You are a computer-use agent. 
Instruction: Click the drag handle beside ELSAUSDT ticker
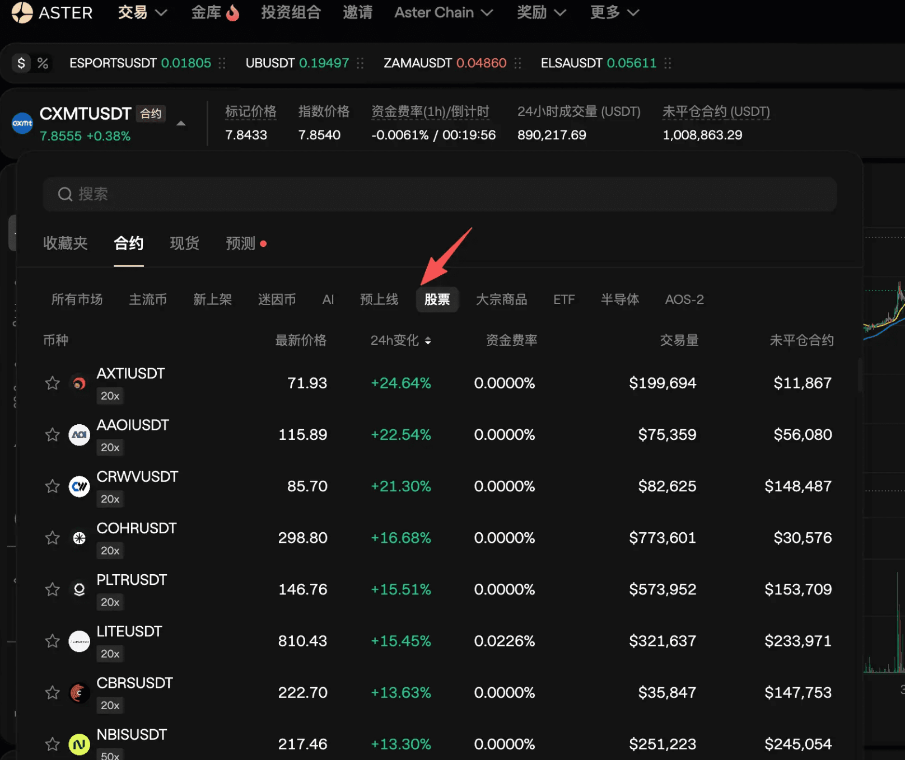point(668,63)
